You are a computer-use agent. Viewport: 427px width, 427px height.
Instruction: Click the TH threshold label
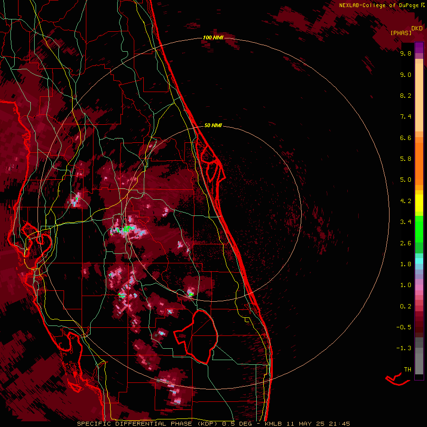[x=408, y=370]
